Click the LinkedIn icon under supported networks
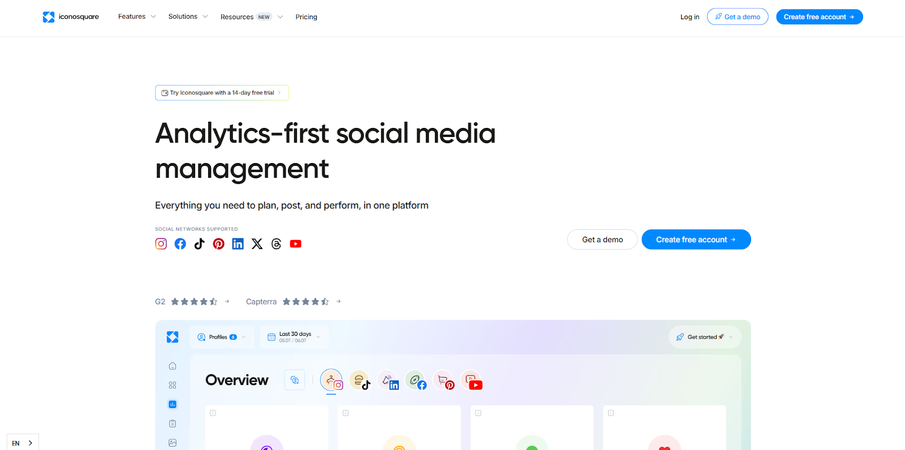905x450 pixels. [x=238, y=244]
